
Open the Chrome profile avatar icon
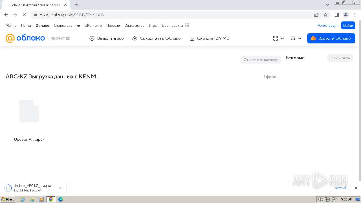pos(345,15)
